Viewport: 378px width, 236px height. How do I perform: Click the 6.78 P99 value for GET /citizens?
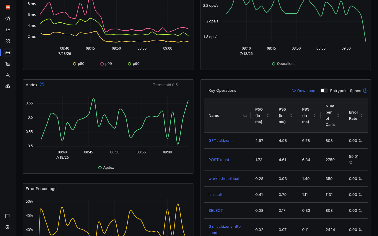click(x=306, y=140)
